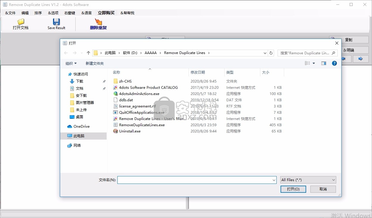Viewport: 372px width, 218px height.
Task: Sort by the 大小 column header
Action: coord(272,72)
